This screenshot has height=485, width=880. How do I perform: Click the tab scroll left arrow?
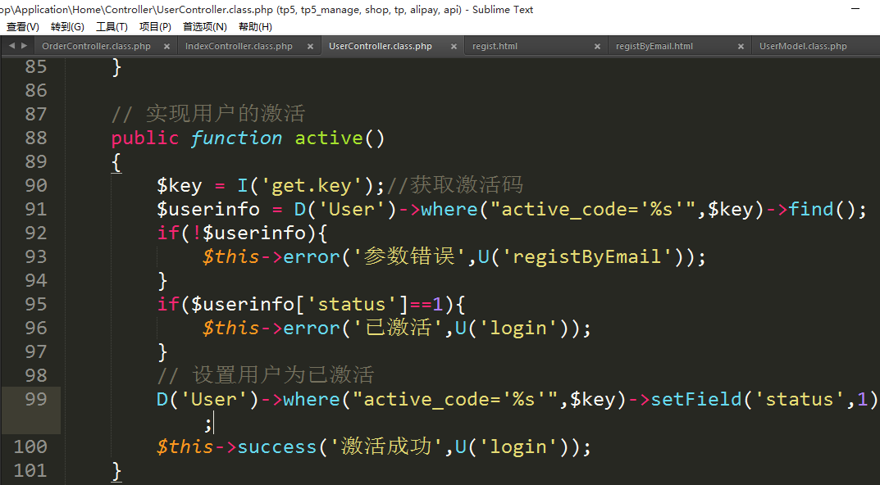point(11,46)
